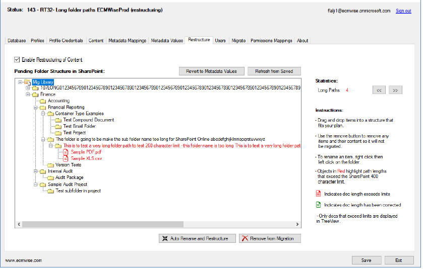This screenshot has width=423, height=269.
Task: Click the Sample PDF.pdf red document icon
Action: tap(66, 152)
